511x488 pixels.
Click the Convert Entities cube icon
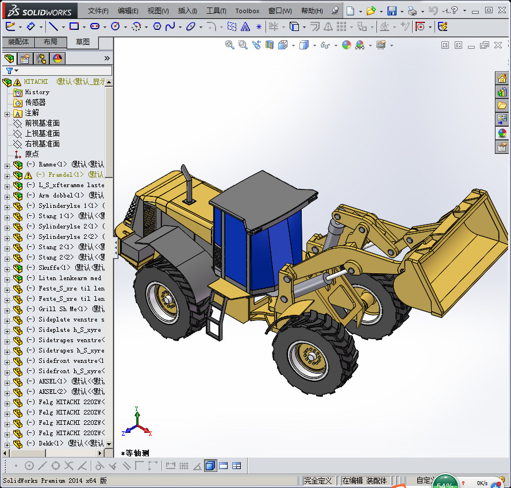294,26
